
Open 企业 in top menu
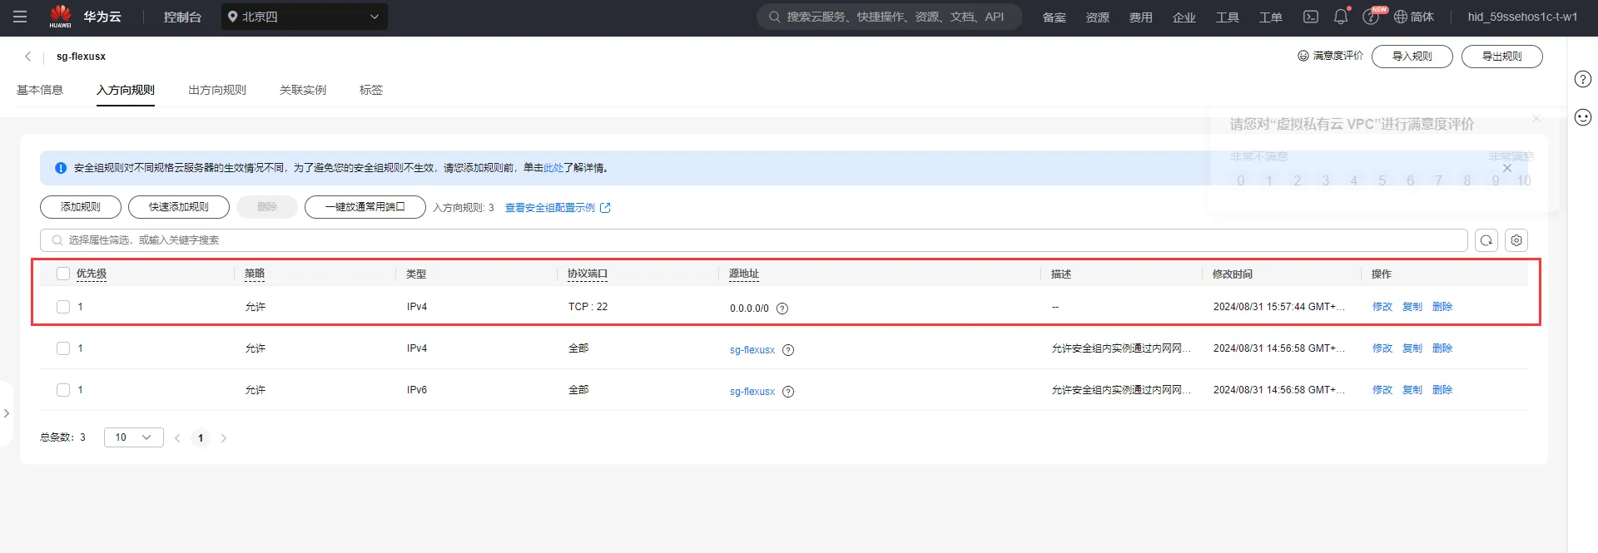[1184, 17]
